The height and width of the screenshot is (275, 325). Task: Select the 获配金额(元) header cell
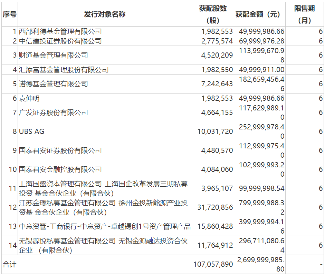coord(259,14)
